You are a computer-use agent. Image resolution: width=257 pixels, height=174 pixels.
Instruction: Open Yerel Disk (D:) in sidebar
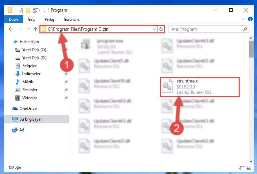tap(34, 58)
